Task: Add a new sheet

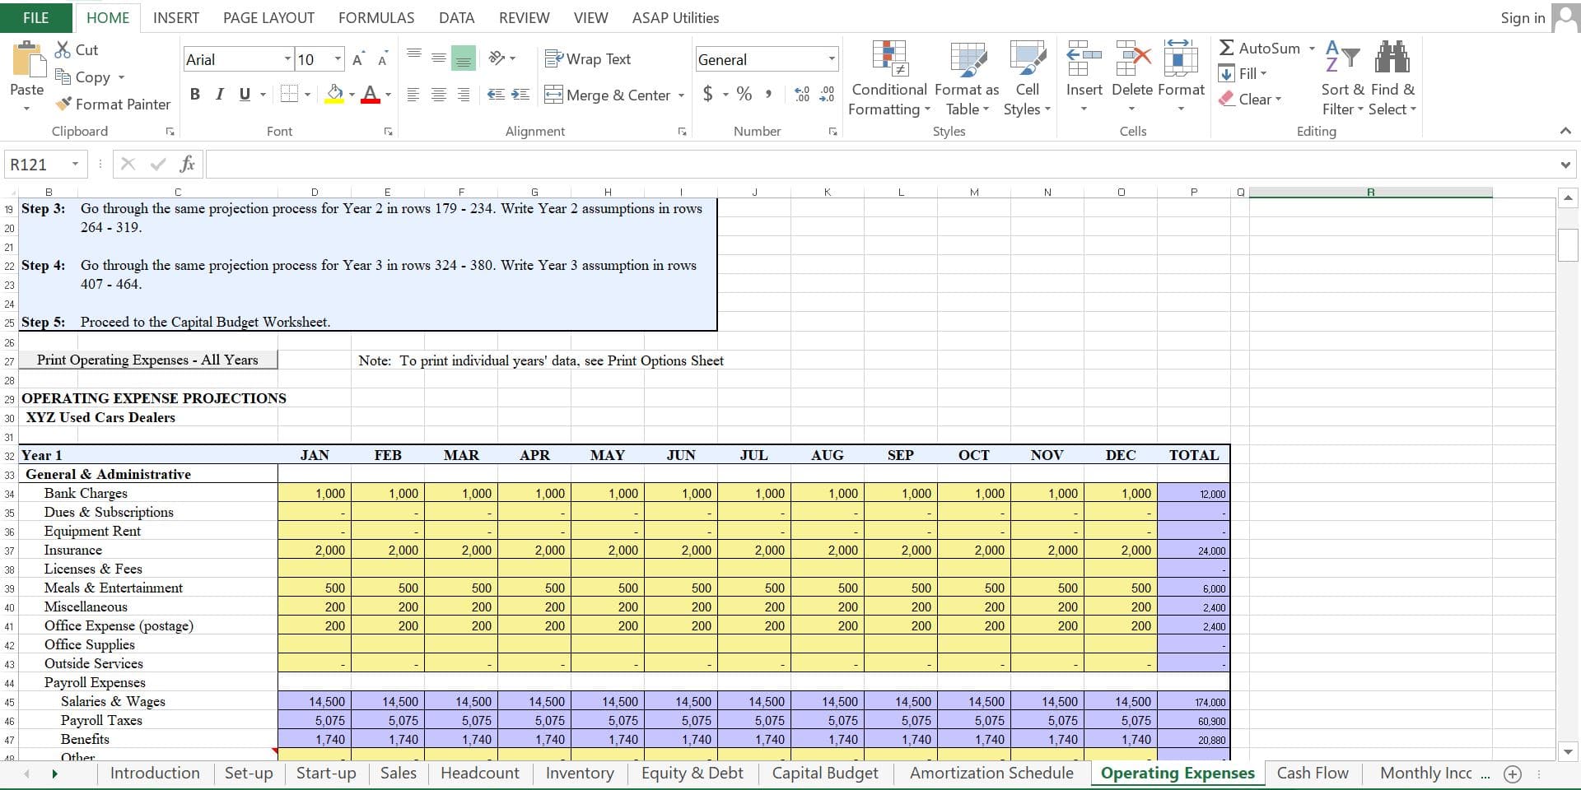Action: (1512, 774)
